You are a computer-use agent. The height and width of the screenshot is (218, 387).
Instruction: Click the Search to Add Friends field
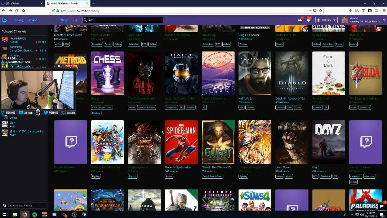click(24, 205)
